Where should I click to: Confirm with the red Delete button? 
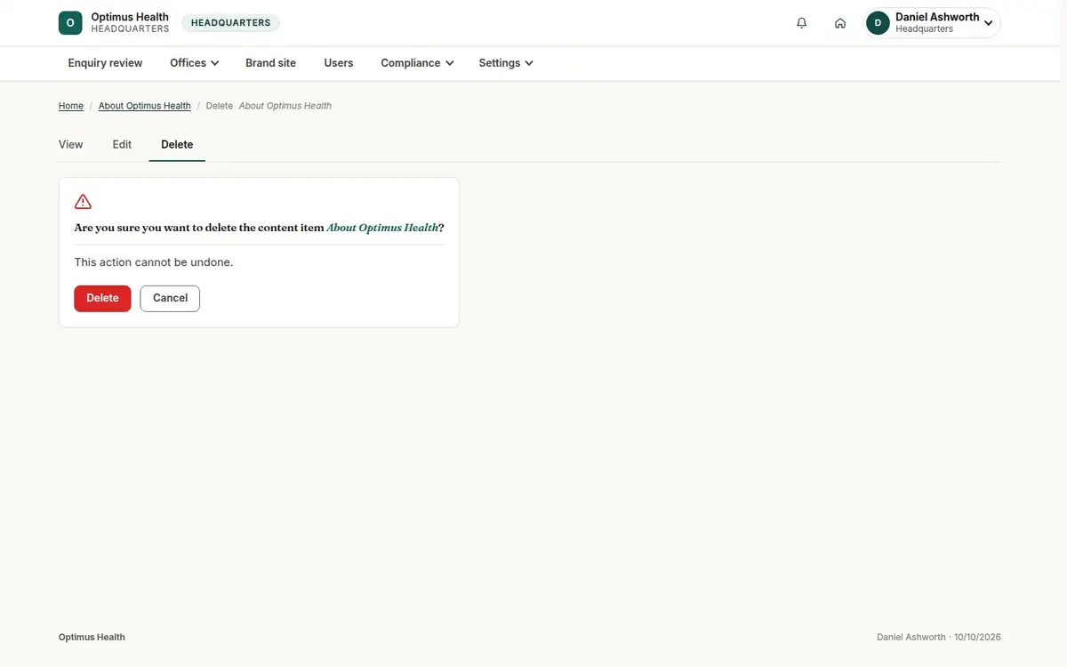tap(102, 298)
